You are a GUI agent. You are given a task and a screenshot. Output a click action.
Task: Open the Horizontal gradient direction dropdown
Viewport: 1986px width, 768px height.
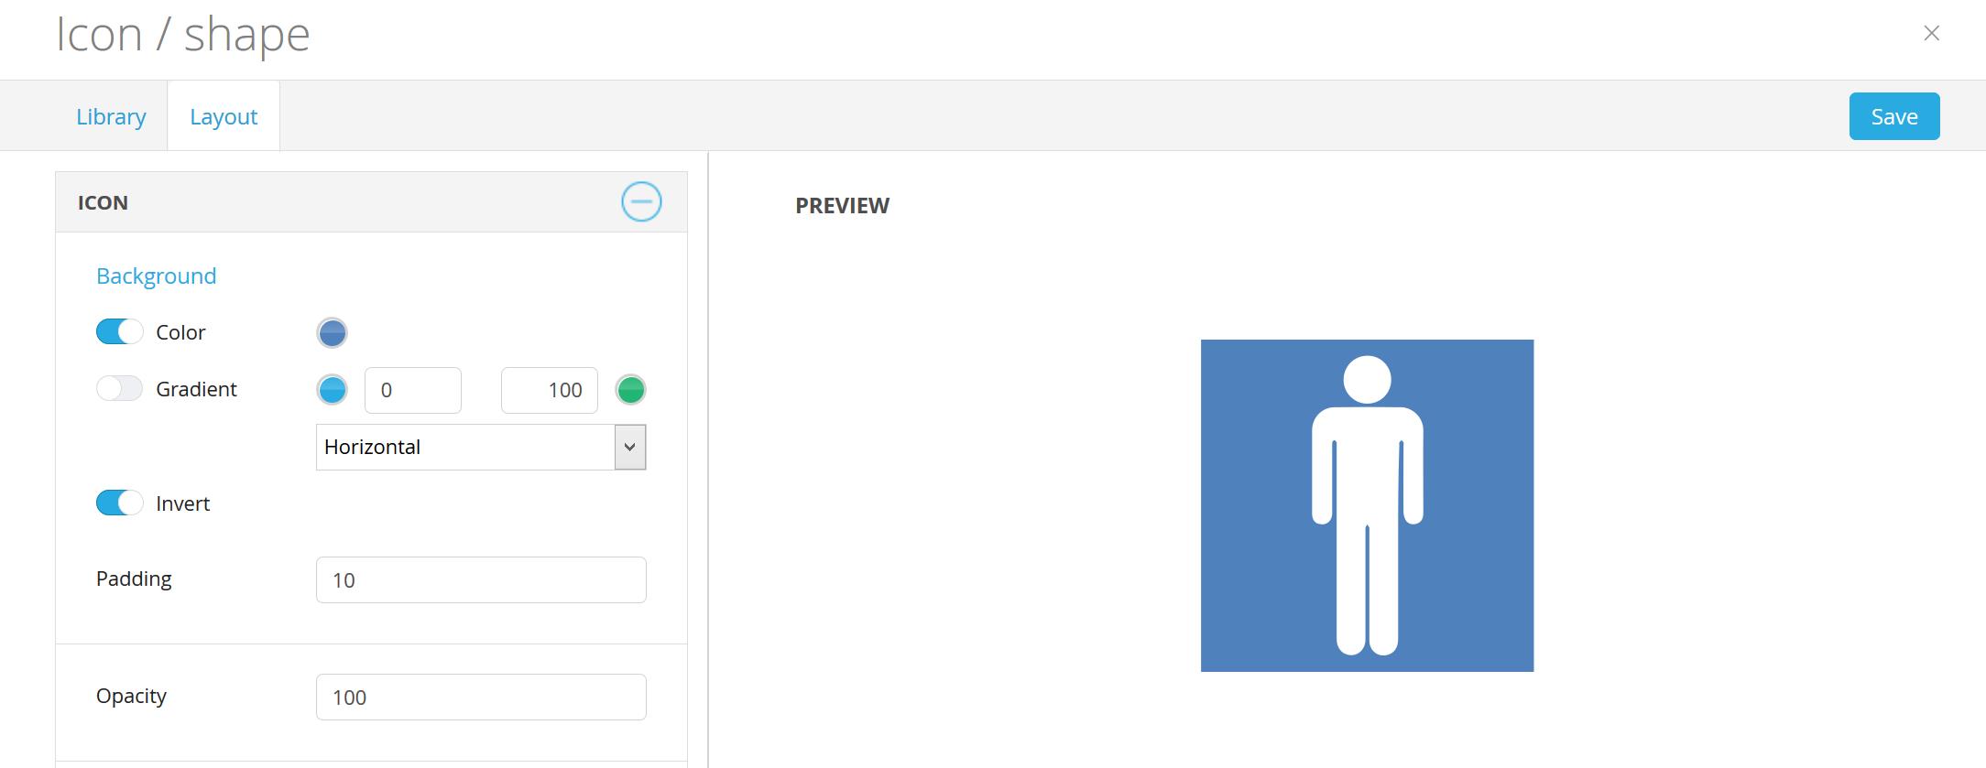coord(480,447)
